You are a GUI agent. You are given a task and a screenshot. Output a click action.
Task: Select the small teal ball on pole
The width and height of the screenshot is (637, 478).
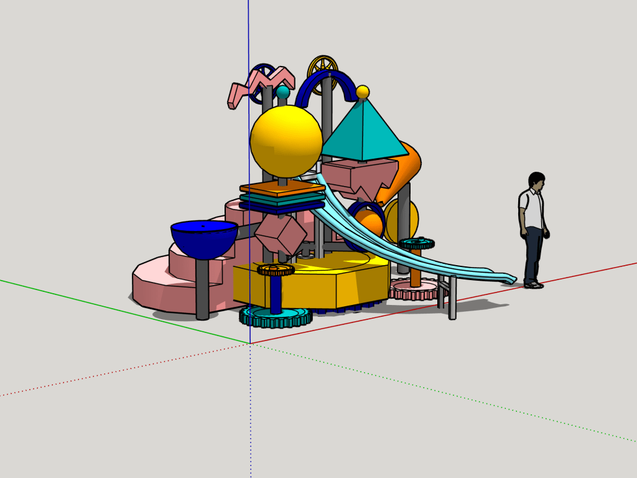pos(283,92)
